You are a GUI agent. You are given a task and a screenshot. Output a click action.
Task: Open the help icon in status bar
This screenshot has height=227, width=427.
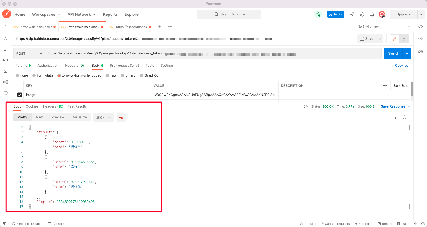(423, 224)
